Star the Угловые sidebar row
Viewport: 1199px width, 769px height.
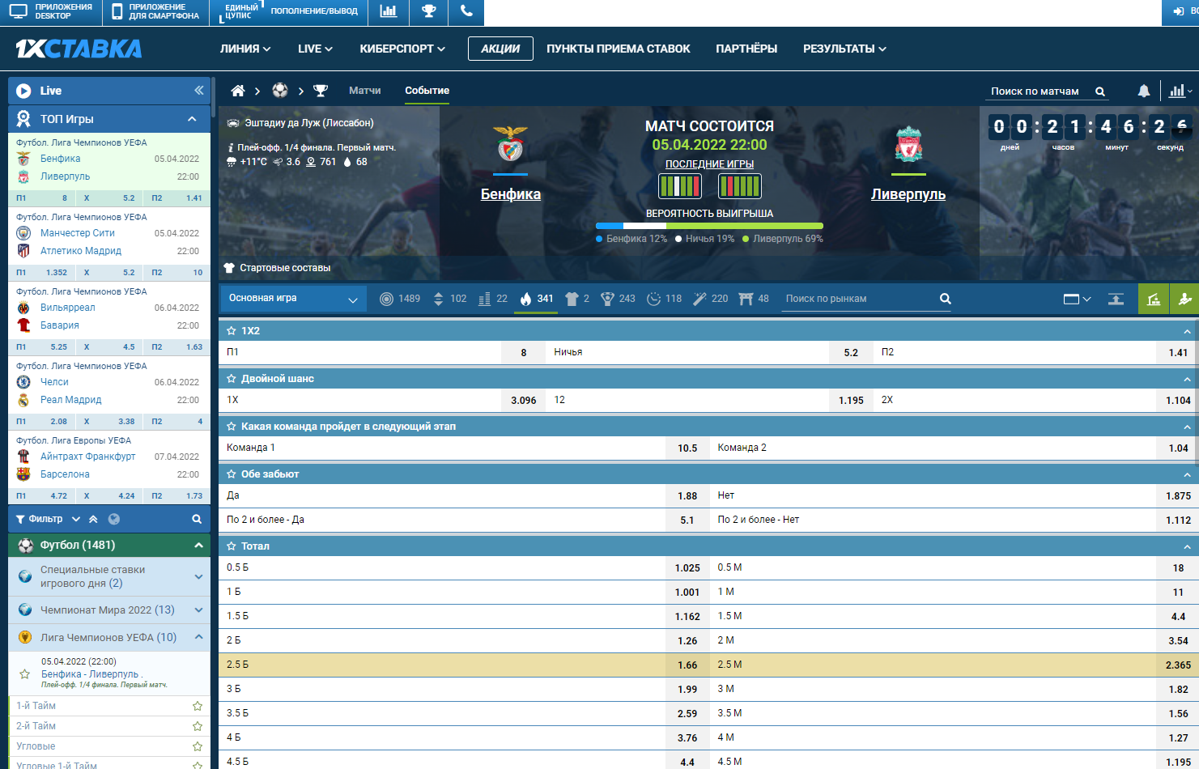(198, 746)
